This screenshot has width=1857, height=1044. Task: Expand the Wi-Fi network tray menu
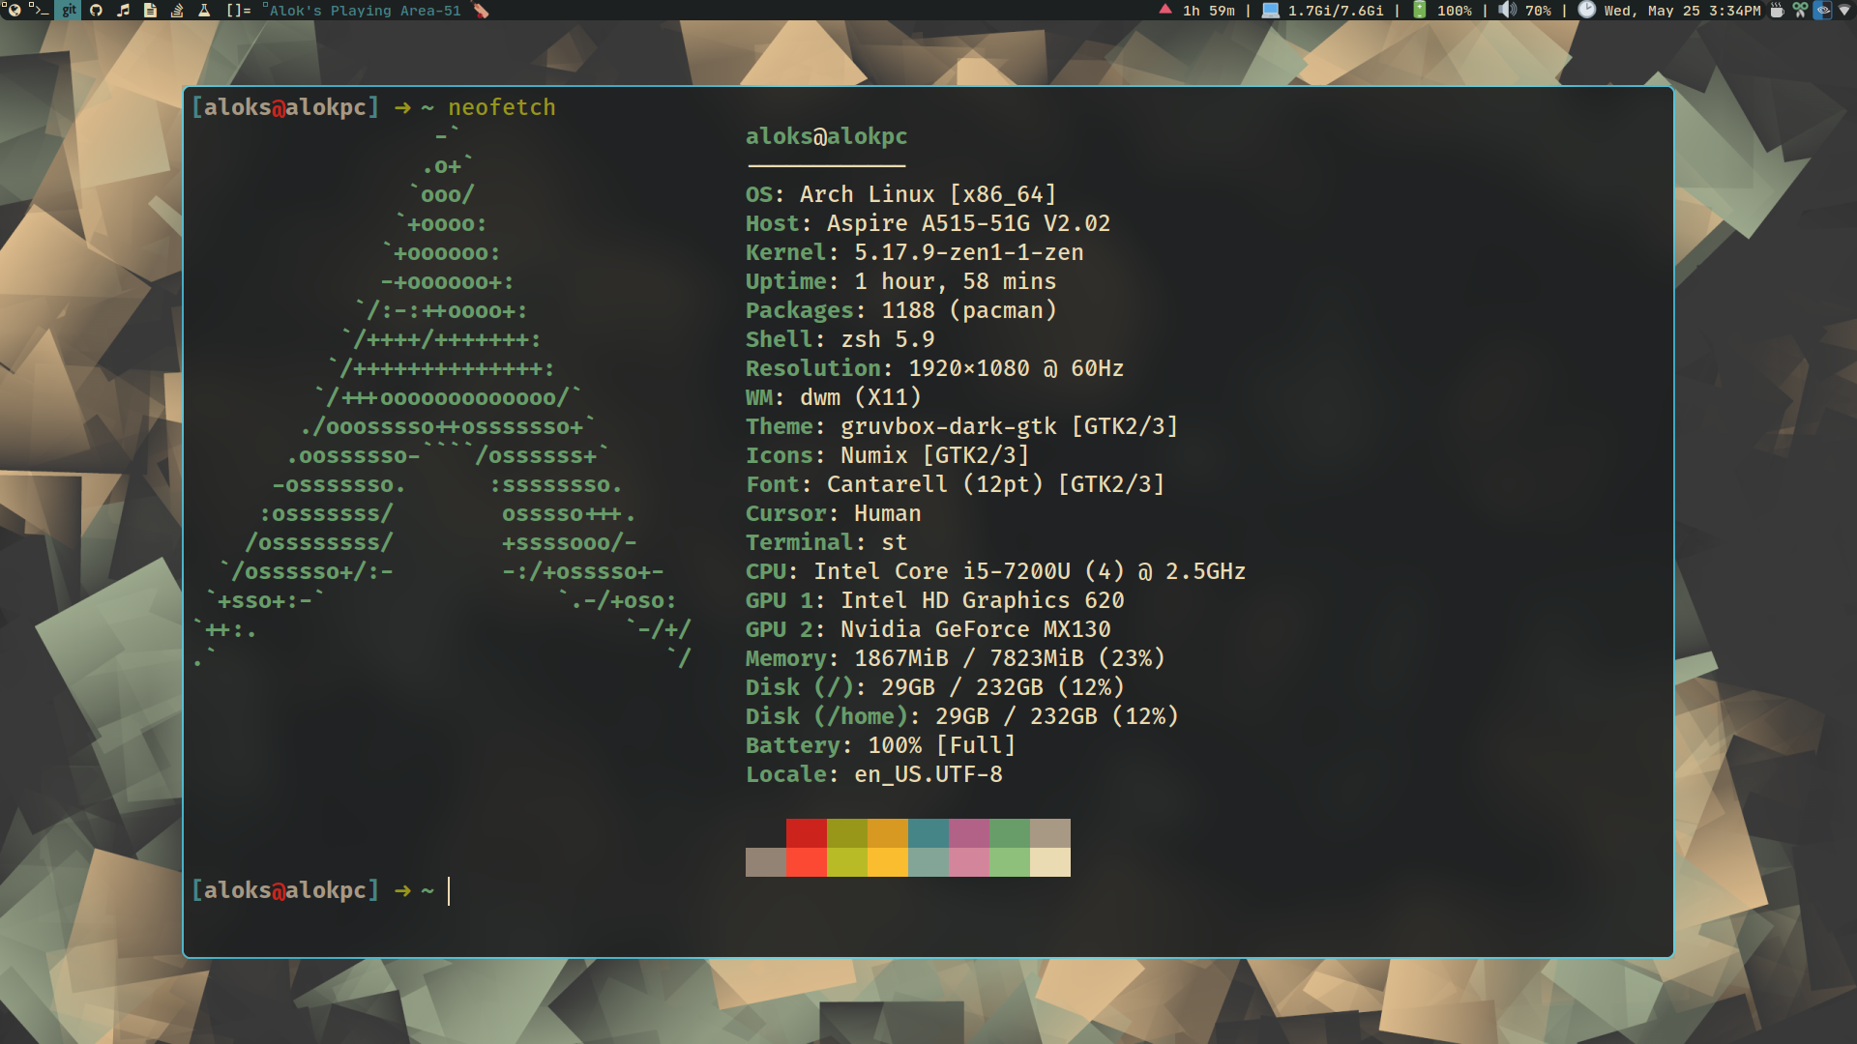[1843, 11]
